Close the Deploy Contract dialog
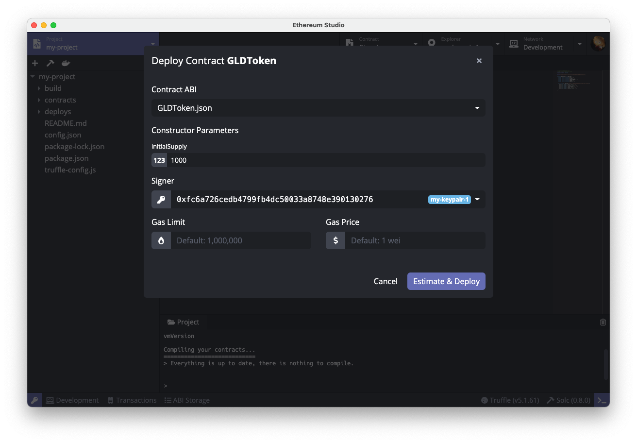The image size is (637, 443). pos(479,61)
